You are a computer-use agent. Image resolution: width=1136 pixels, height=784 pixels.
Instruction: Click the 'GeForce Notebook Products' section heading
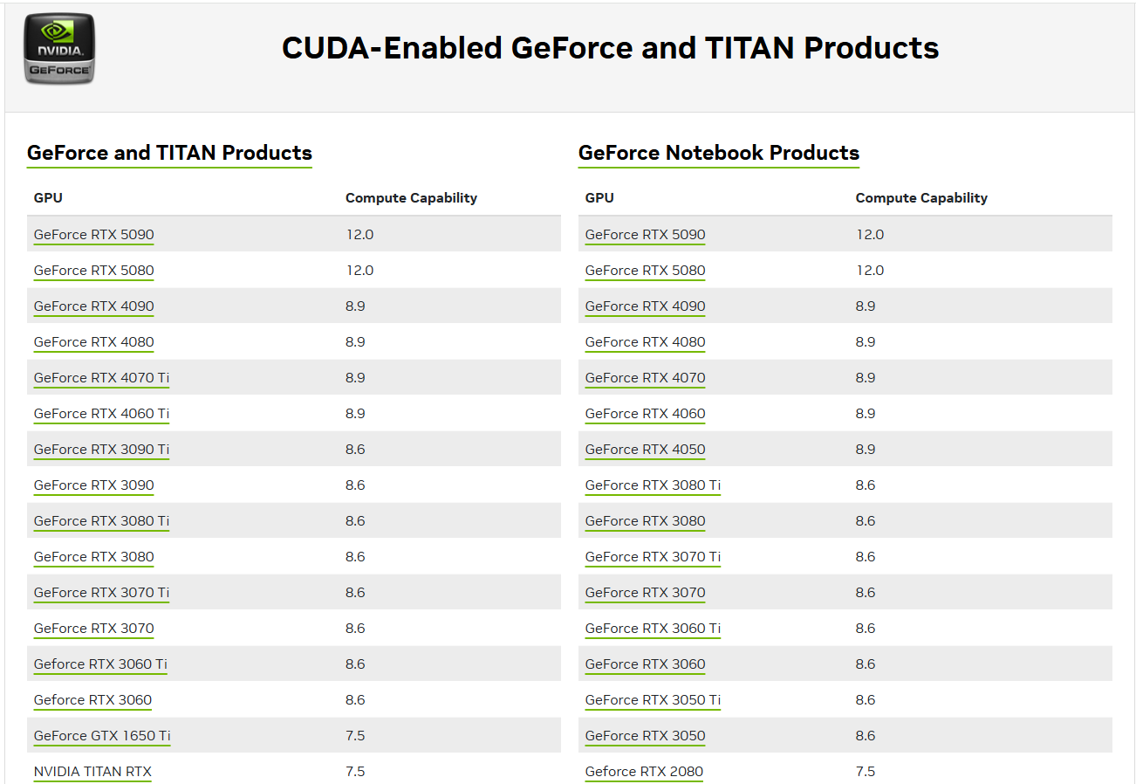click(719, 153)
